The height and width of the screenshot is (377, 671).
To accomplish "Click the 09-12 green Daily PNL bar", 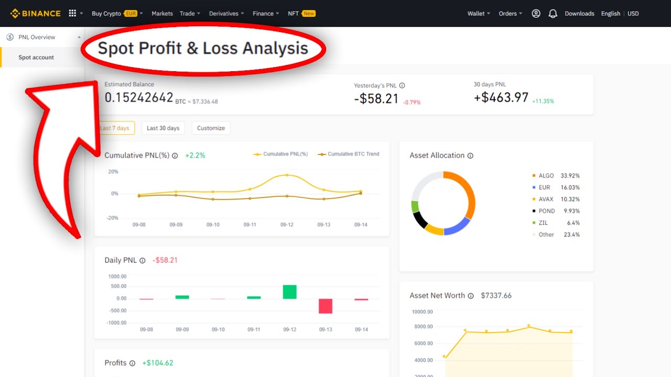I will pyautogui.click(x=290, y=292).
